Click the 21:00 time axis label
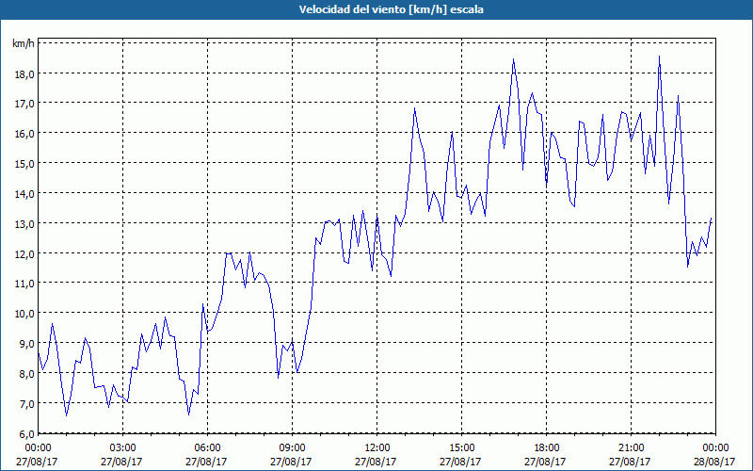 [631, 448]
